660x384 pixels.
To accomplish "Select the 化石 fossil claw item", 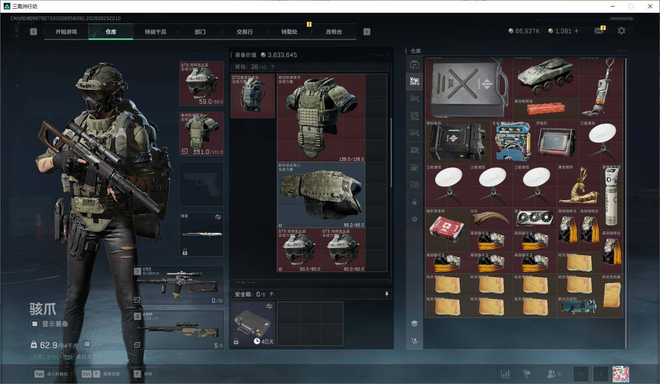I will coord(491,218).
